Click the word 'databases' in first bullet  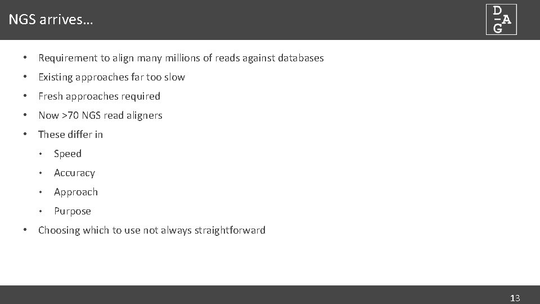[300, 58]
